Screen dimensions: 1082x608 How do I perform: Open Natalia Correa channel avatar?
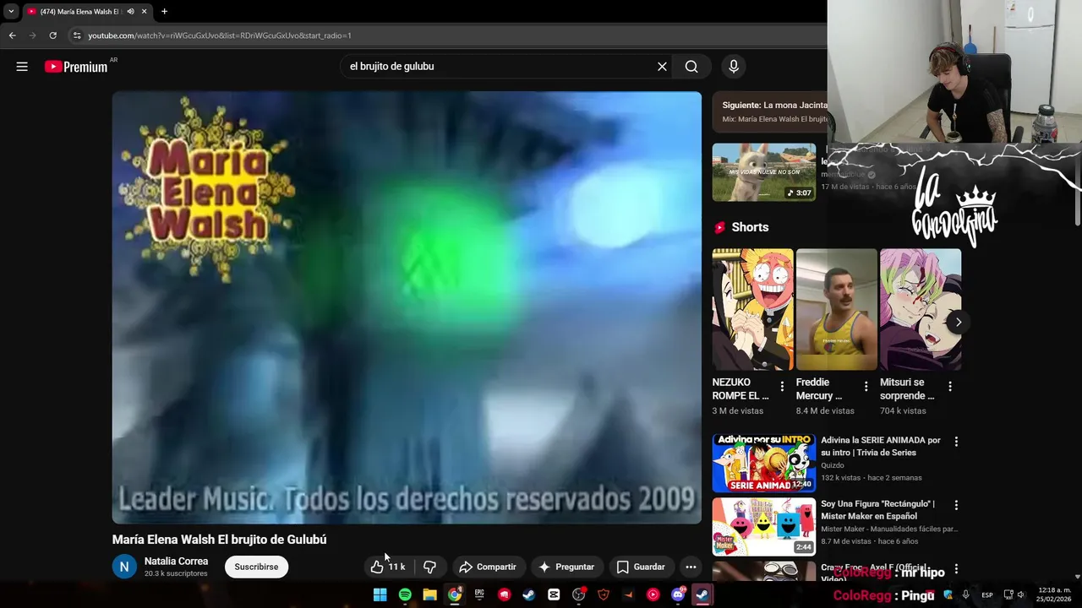124,567
